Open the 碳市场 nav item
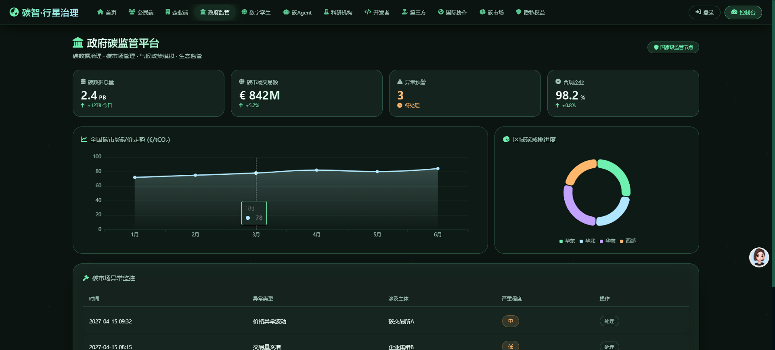775x350 pixels. pos(492,12)
